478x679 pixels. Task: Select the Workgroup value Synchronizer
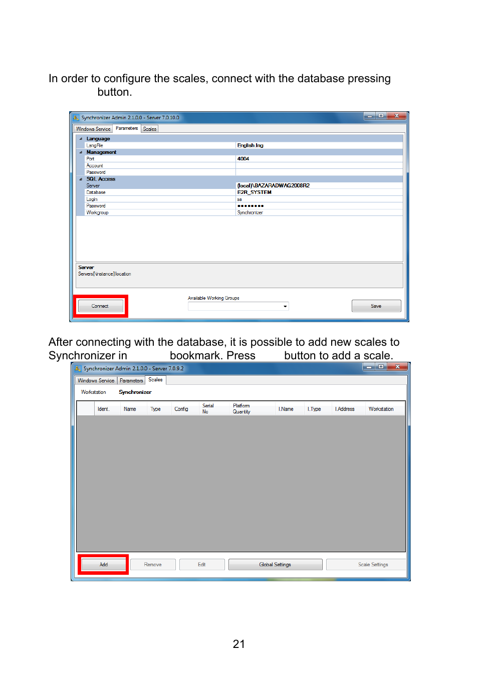319,212
